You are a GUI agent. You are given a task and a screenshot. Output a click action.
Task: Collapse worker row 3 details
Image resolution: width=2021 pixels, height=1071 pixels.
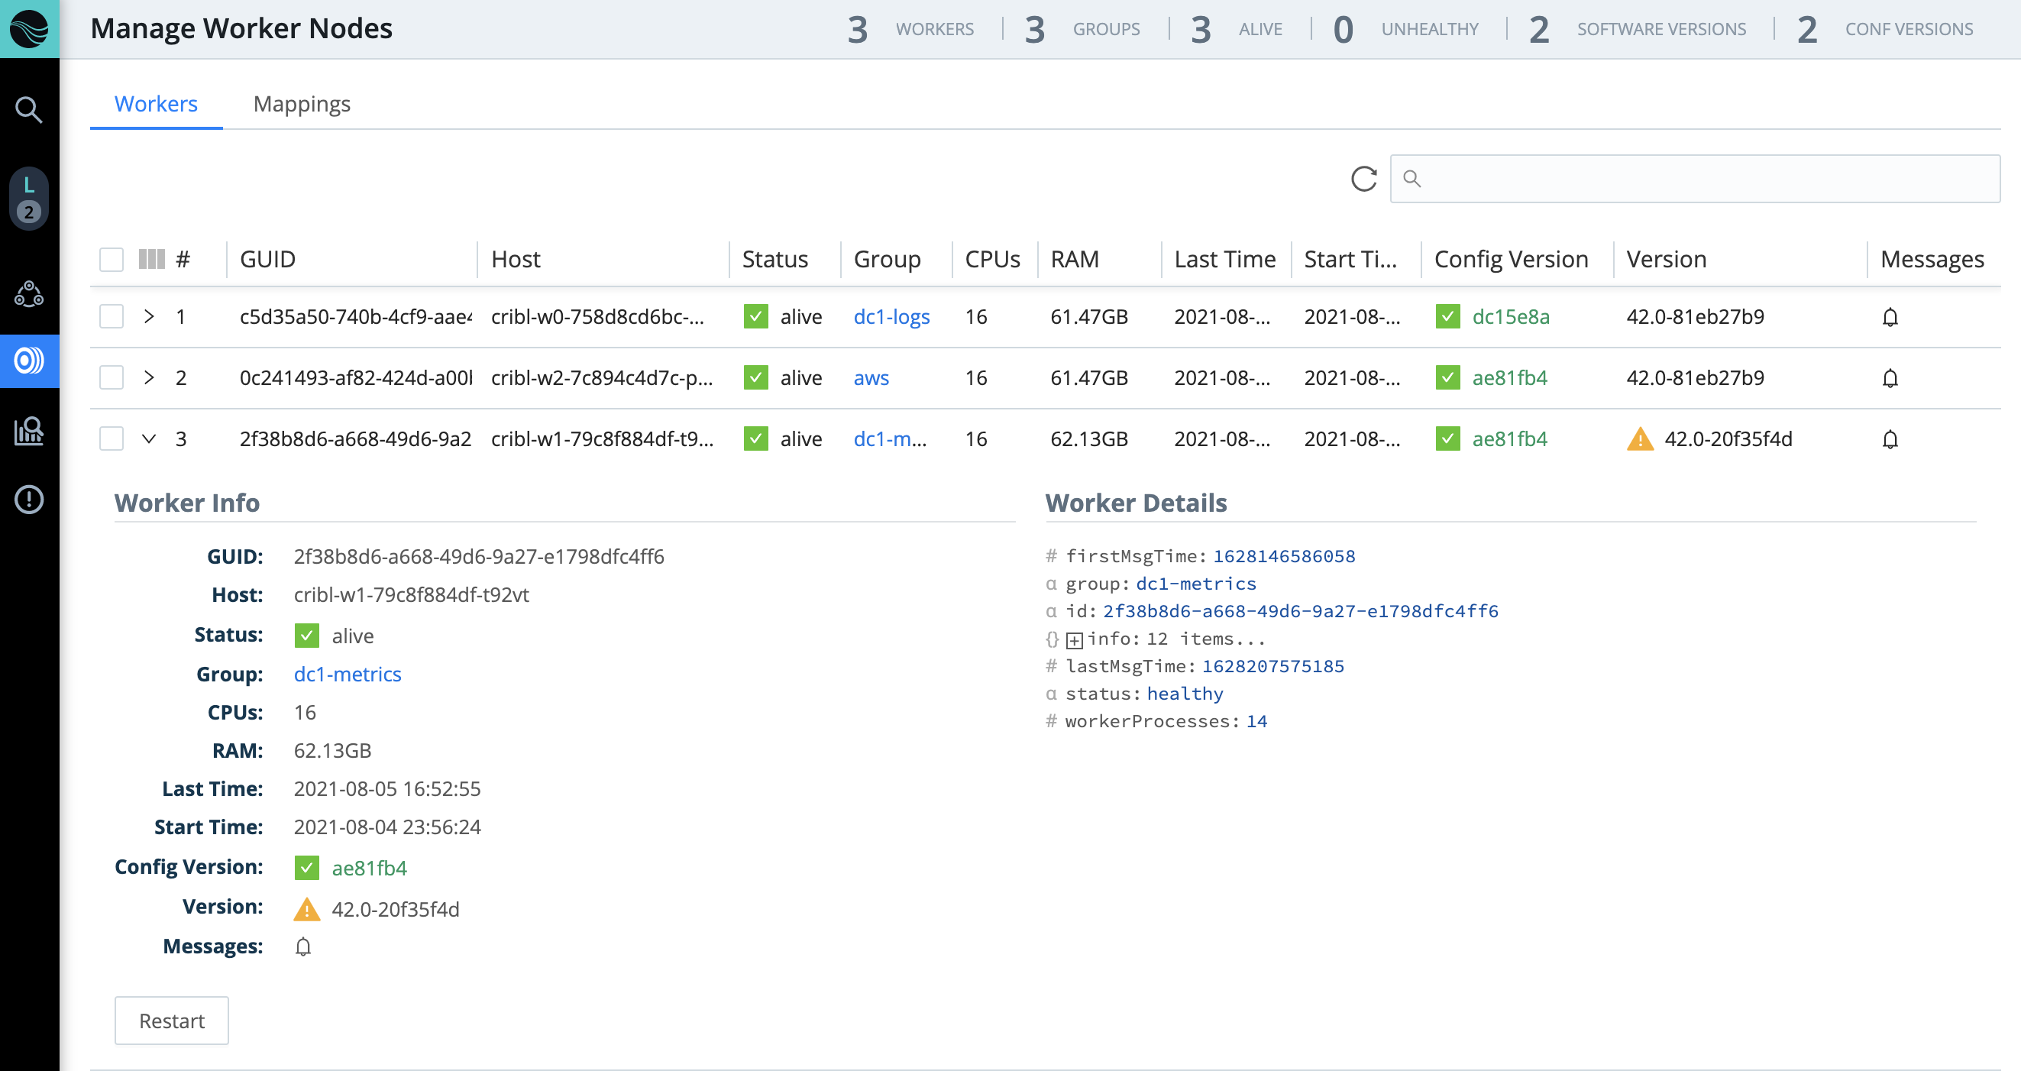(149, 438)
